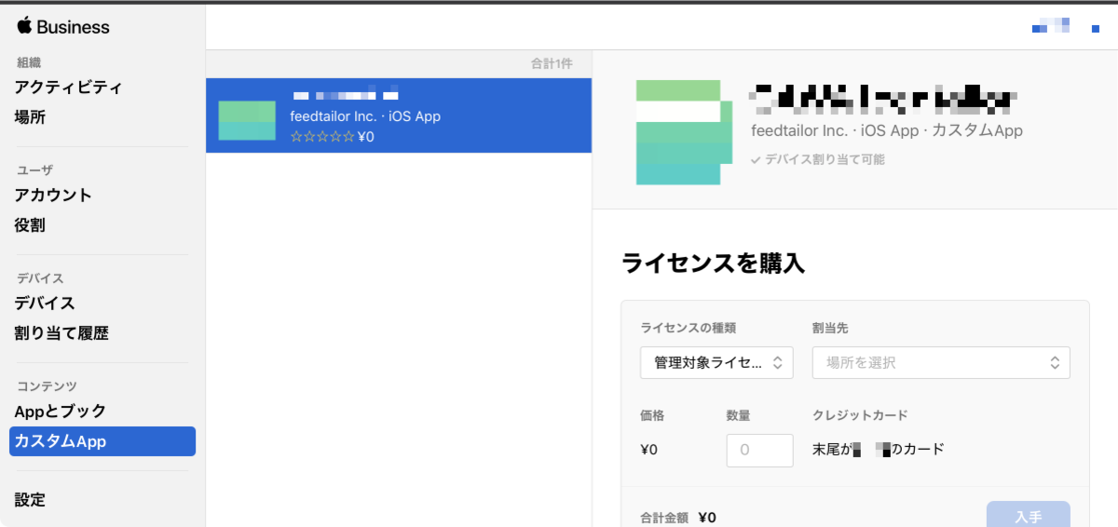This screenshot has width=1118, height=527.
Task: Click the ライセンスを購入 heading
Action: click(713, 263)
